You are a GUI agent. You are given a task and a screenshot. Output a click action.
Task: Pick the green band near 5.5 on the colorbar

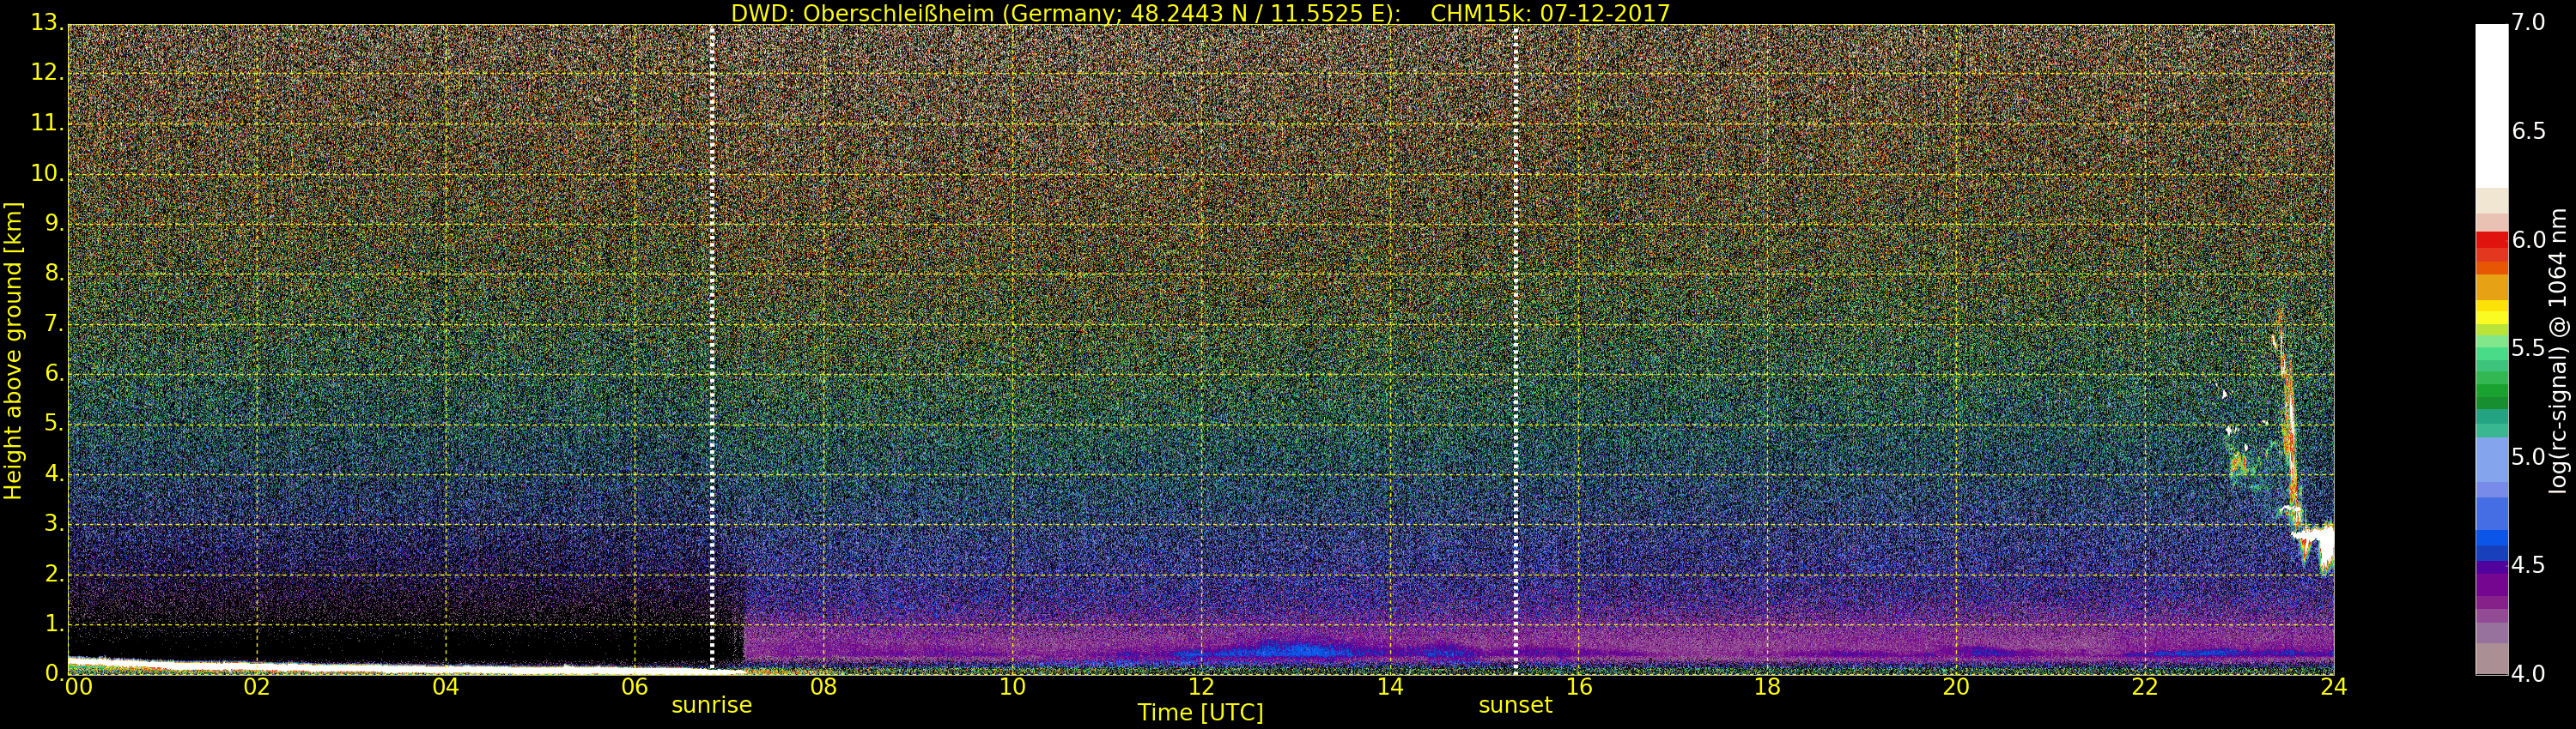2491,352
